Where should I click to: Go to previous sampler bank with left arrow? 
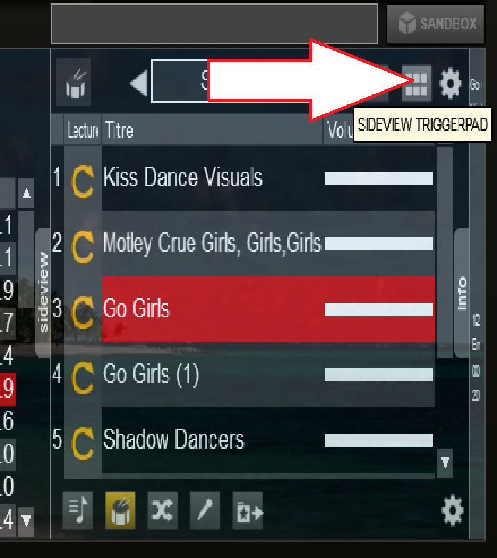(139, 83)
